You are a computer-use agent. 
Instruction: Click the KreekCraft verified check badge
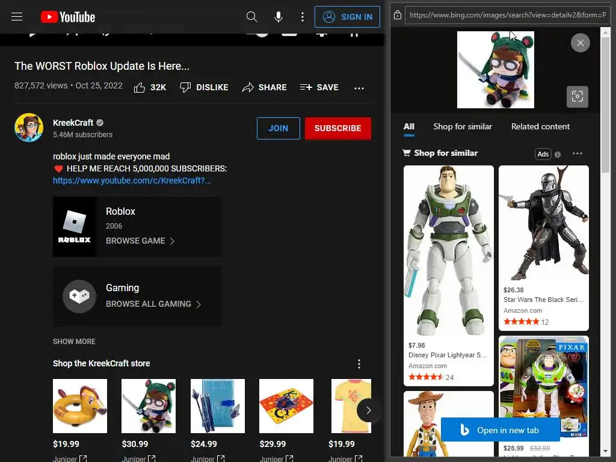click(100, 123)
